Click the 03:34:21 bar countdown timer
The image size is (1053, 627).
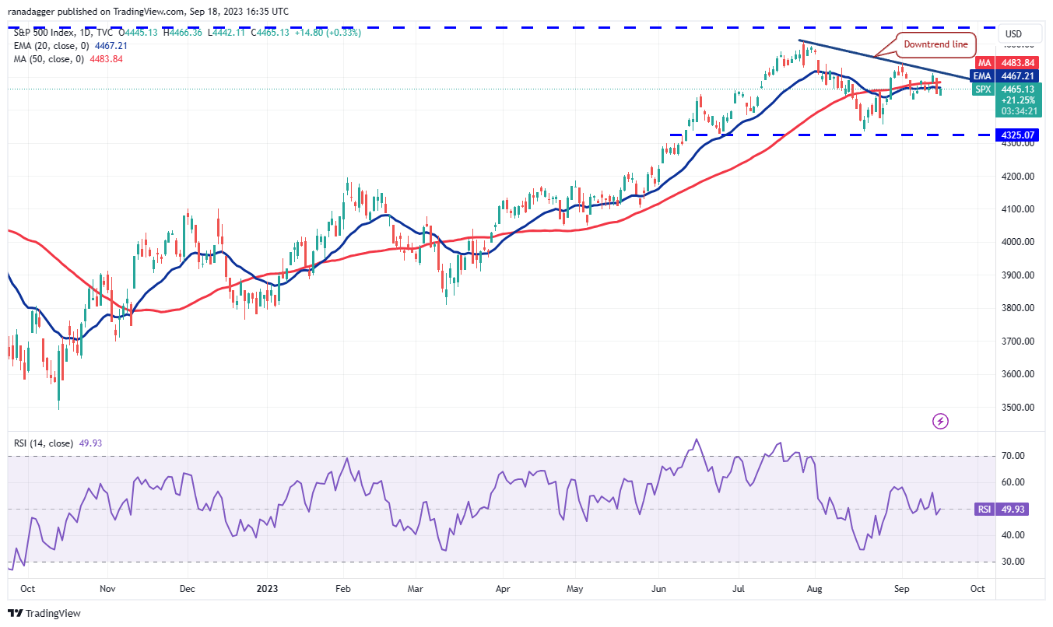1020,111
